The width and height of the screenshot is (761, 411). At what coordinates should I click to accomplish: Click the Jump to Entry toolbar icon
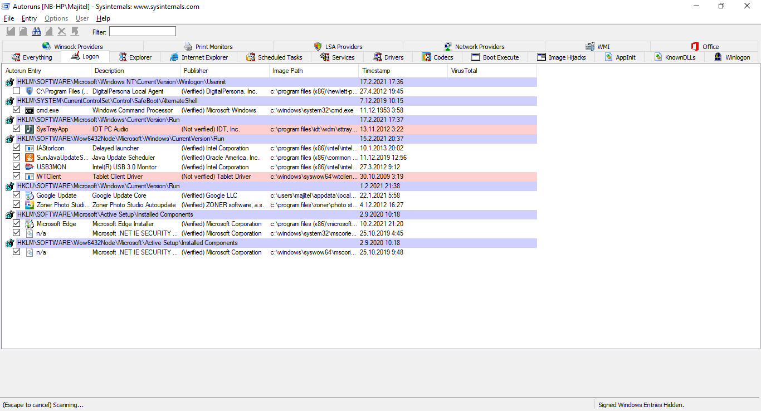click(75, 31)
